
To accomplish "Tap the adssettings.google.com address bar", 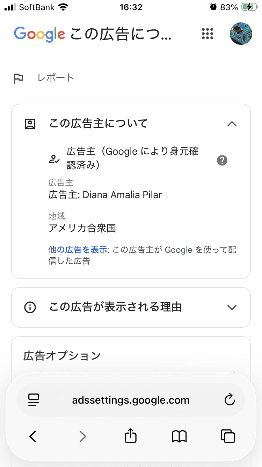I will tap(131, 400).
